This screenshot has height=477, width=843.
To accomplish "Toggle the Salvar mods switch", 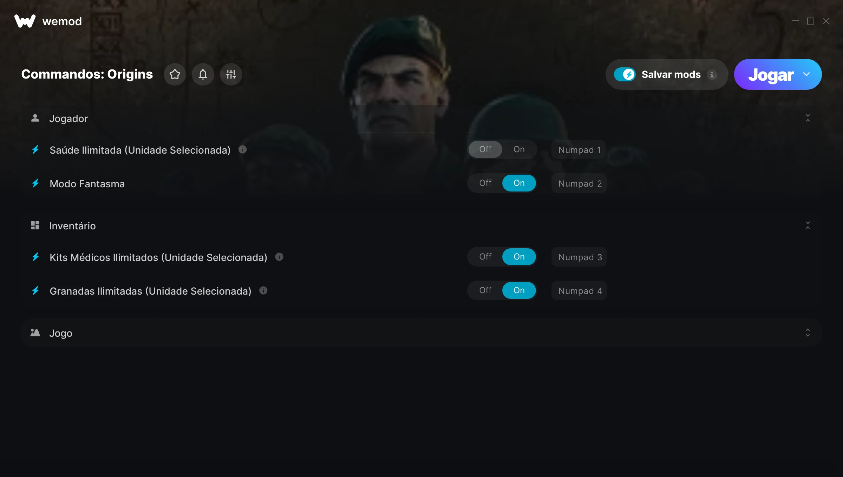I will (625, 74).
